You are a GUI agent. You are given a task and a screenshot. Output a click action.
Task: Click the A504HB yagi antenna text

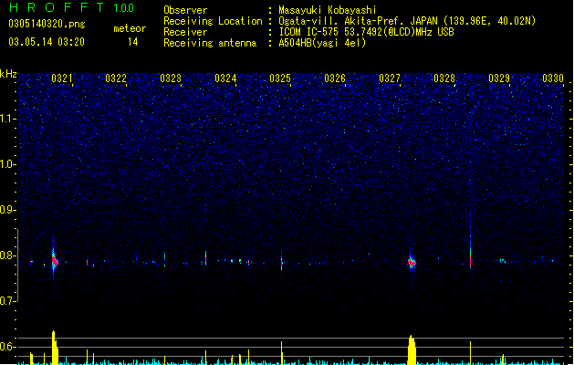pos(322,43)
